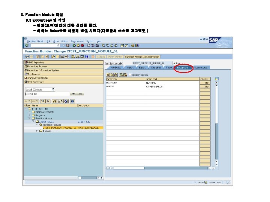270x202 pixels.
Task: Click the Last Page icon
Action: (x=116, y=46)
